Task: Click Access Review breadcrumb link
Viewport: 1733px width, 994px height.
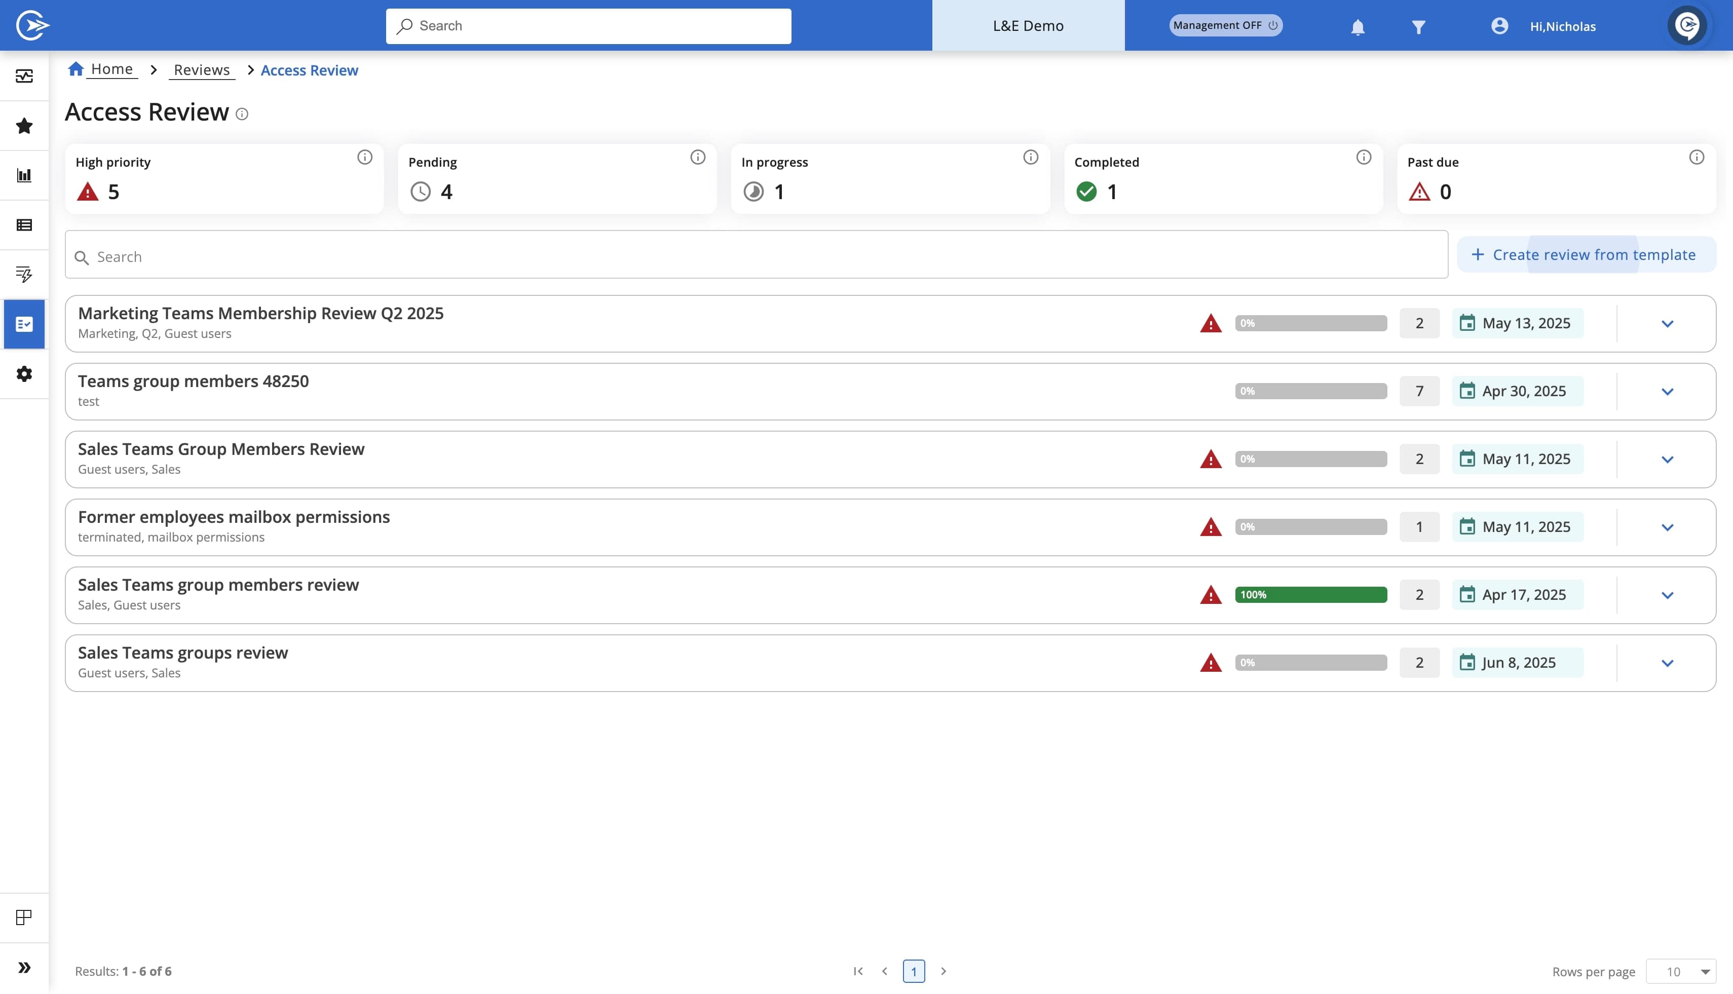Action: [309, 70]
